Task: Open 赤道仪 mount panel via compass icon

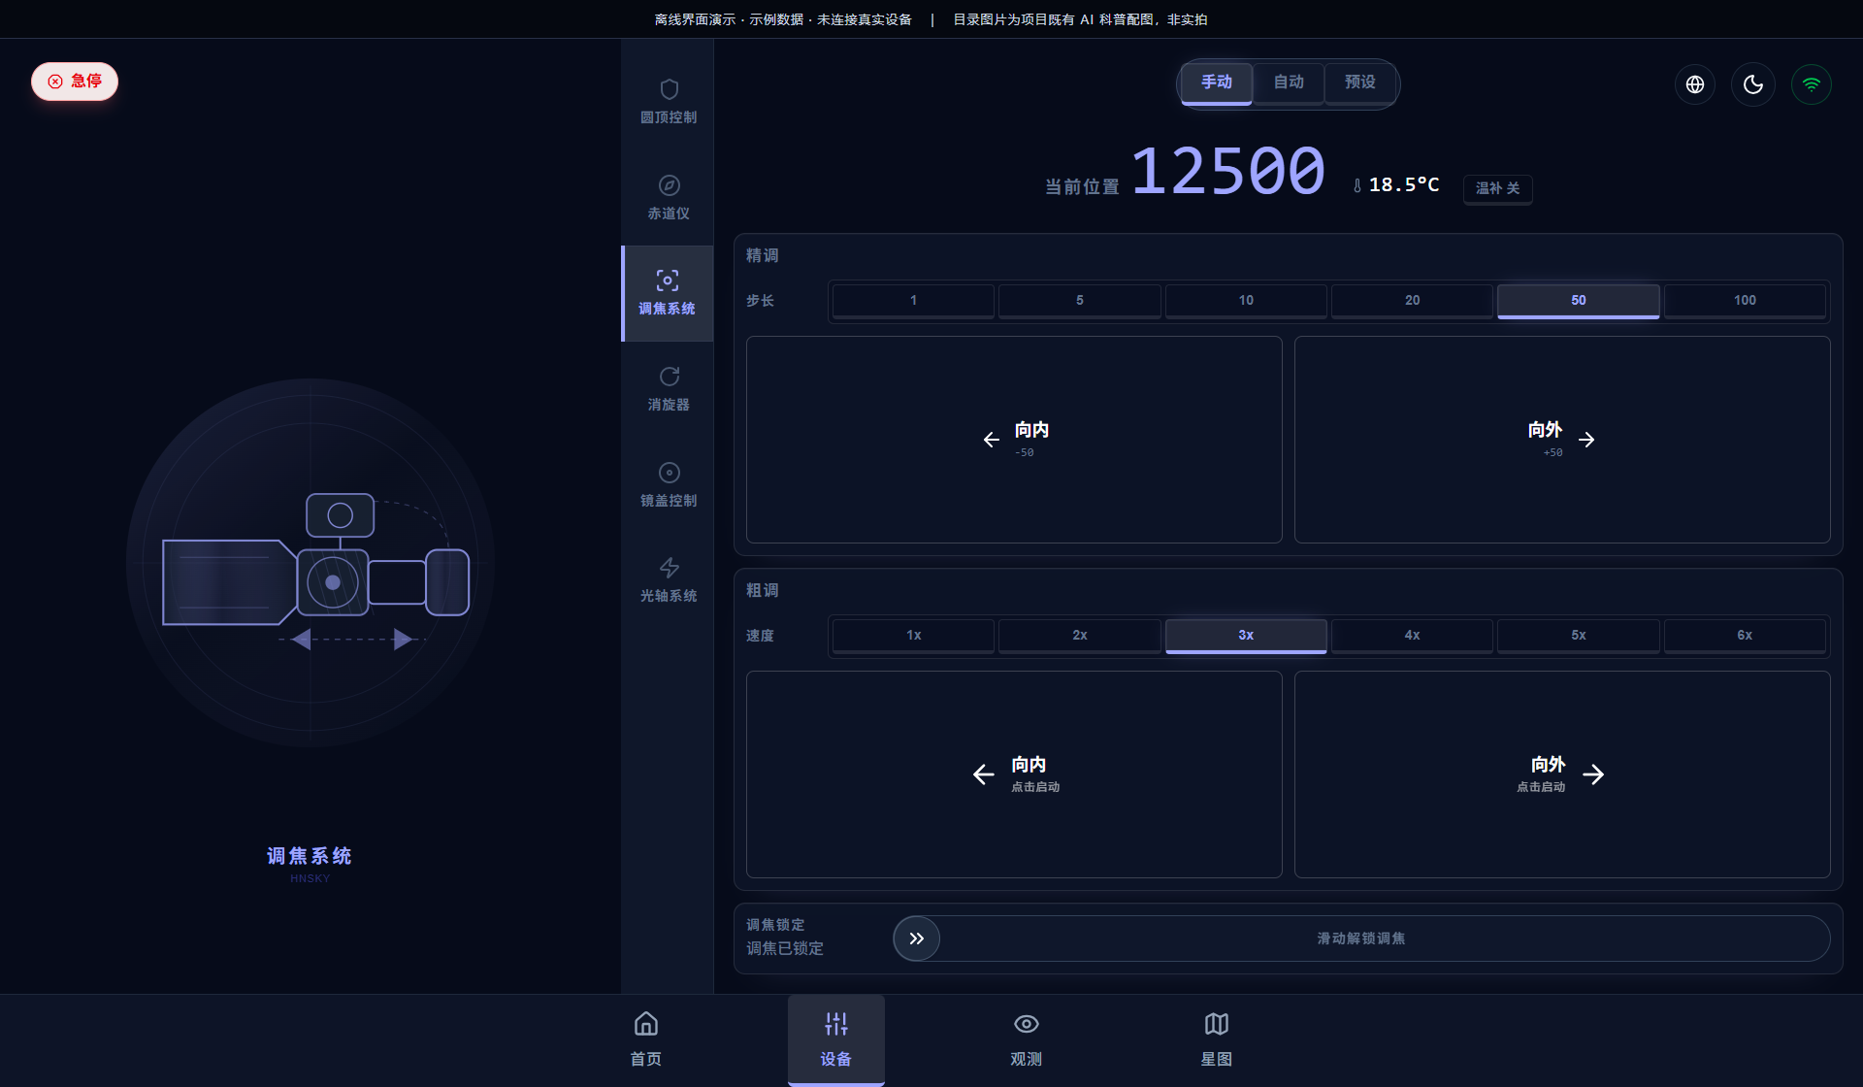Action: (x=669, y=198)
